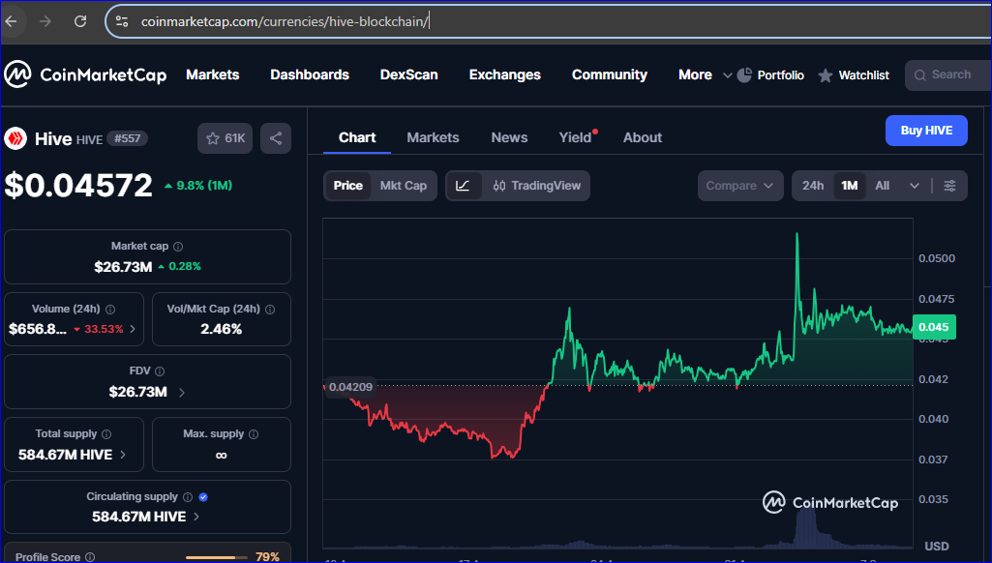Click the verified circulating supply badge
This screenshot has height=563, width=992.
[203, 497]
